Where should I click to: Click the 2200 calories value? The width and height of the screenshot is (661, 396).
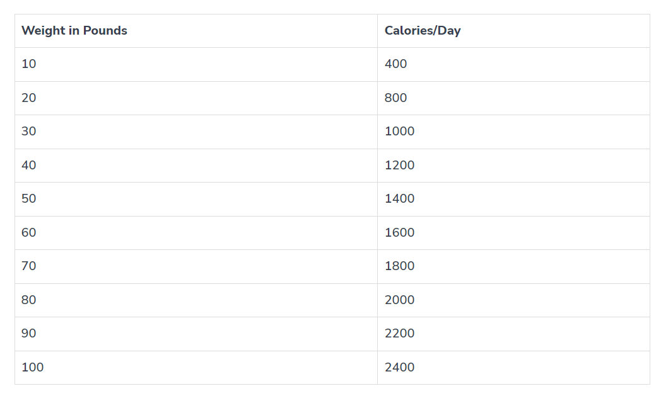[x=400, y=334]
